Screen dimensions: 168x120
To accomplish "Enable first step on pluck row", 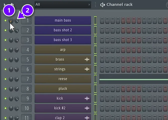I will point(102,89).
